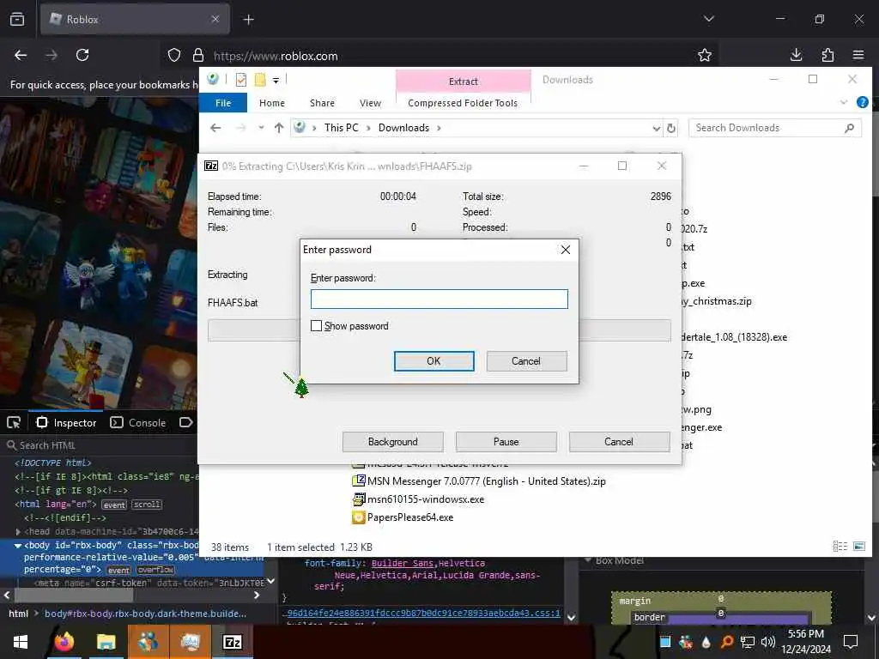Open the Share ribbon tab
Image resolution: width=879 pixels, height=659 pixels.
(322, 103)
